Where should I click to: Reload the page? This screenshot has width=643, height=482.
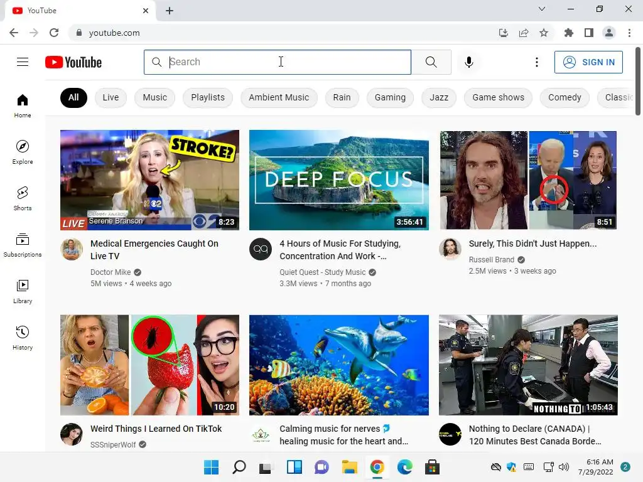[x=54, y=33]
